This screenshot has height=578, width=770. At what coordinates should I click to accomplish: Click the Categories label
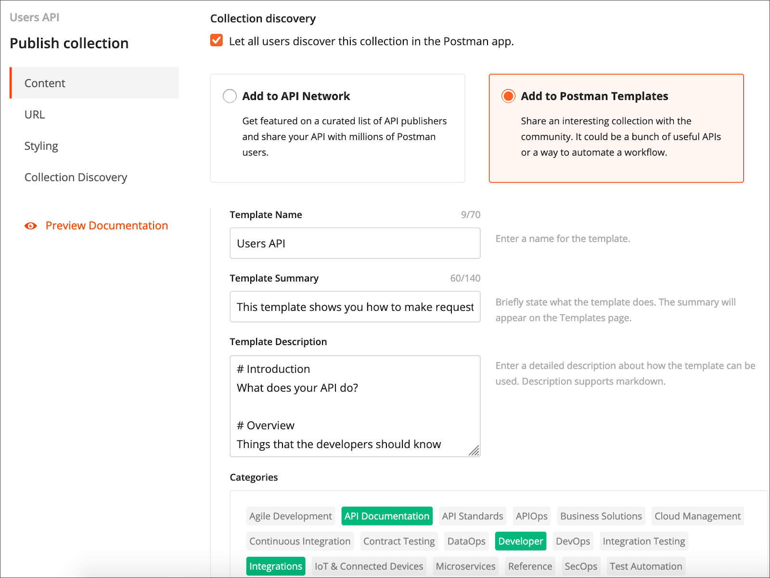tap(254, 477)
